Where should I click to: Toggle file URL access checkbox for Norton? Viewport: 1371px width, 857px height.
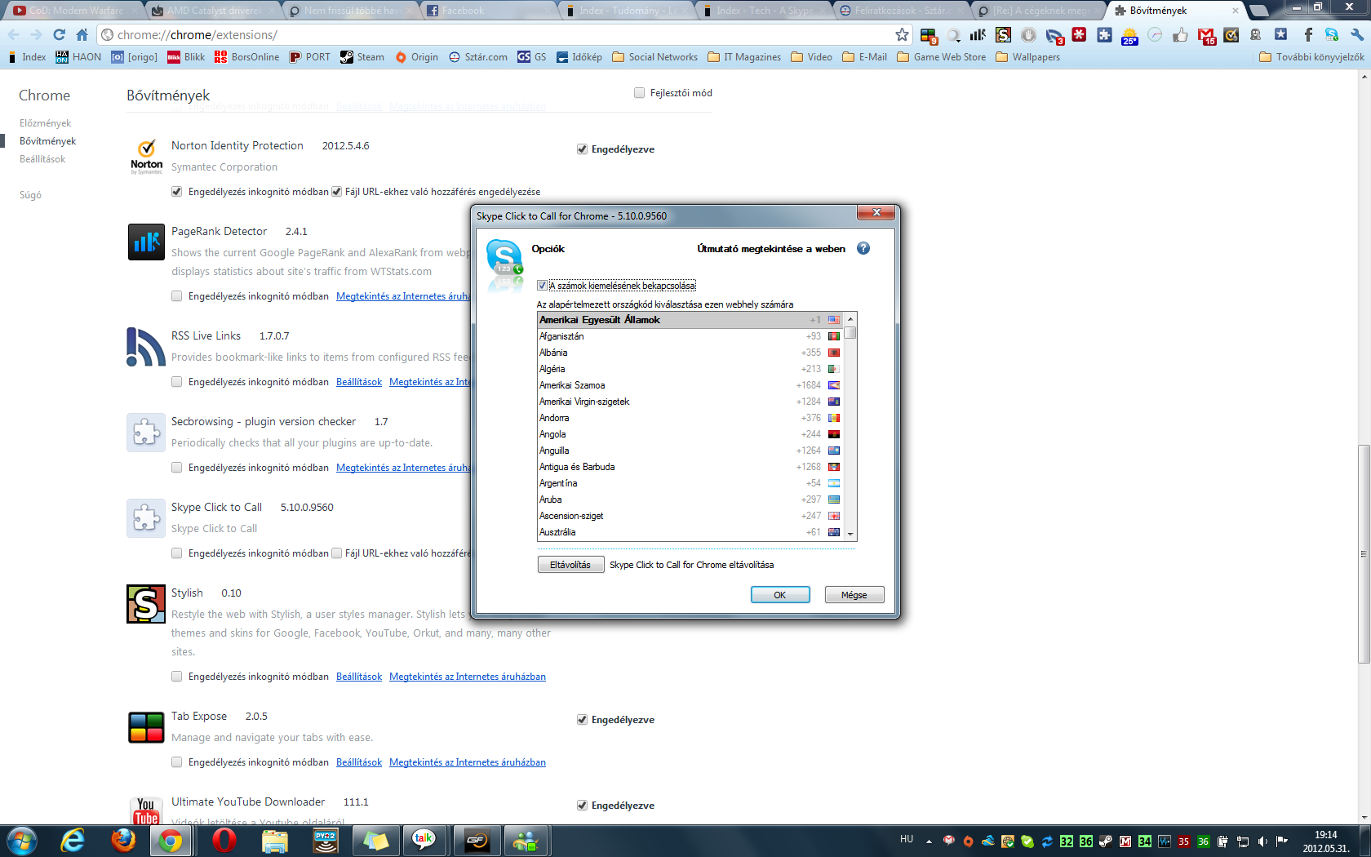(x=336, y=192)
